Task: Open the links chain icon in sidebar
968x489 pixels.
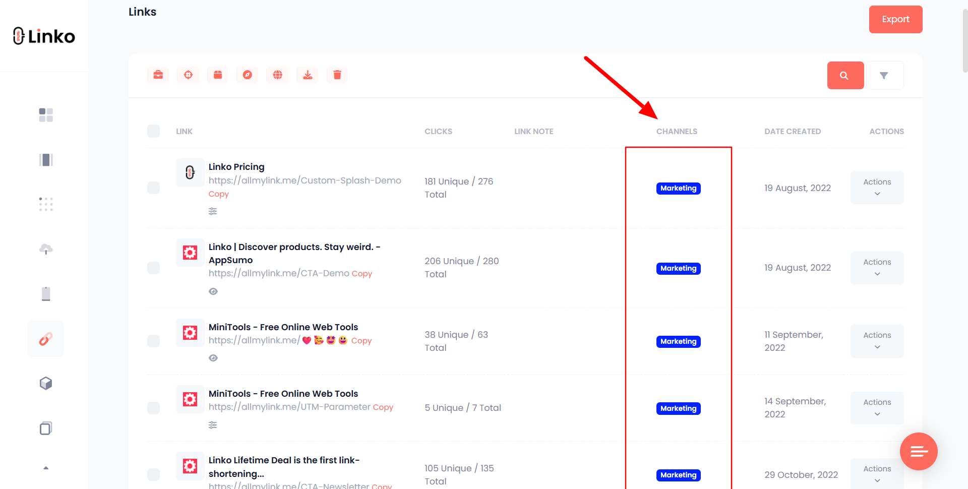Action: point(46,339)
